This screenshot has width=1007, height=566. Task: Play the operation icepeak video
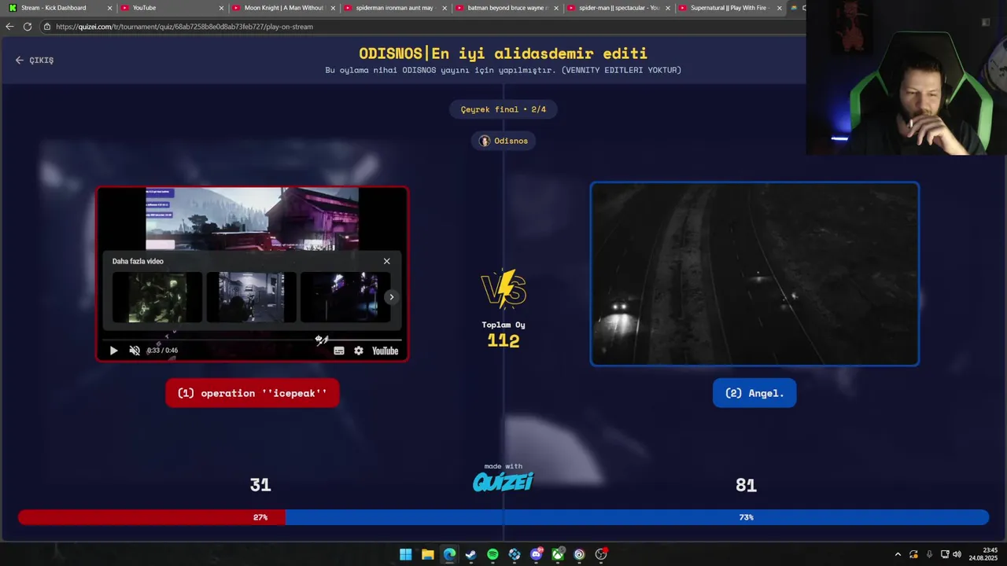[x=113, y=351]
